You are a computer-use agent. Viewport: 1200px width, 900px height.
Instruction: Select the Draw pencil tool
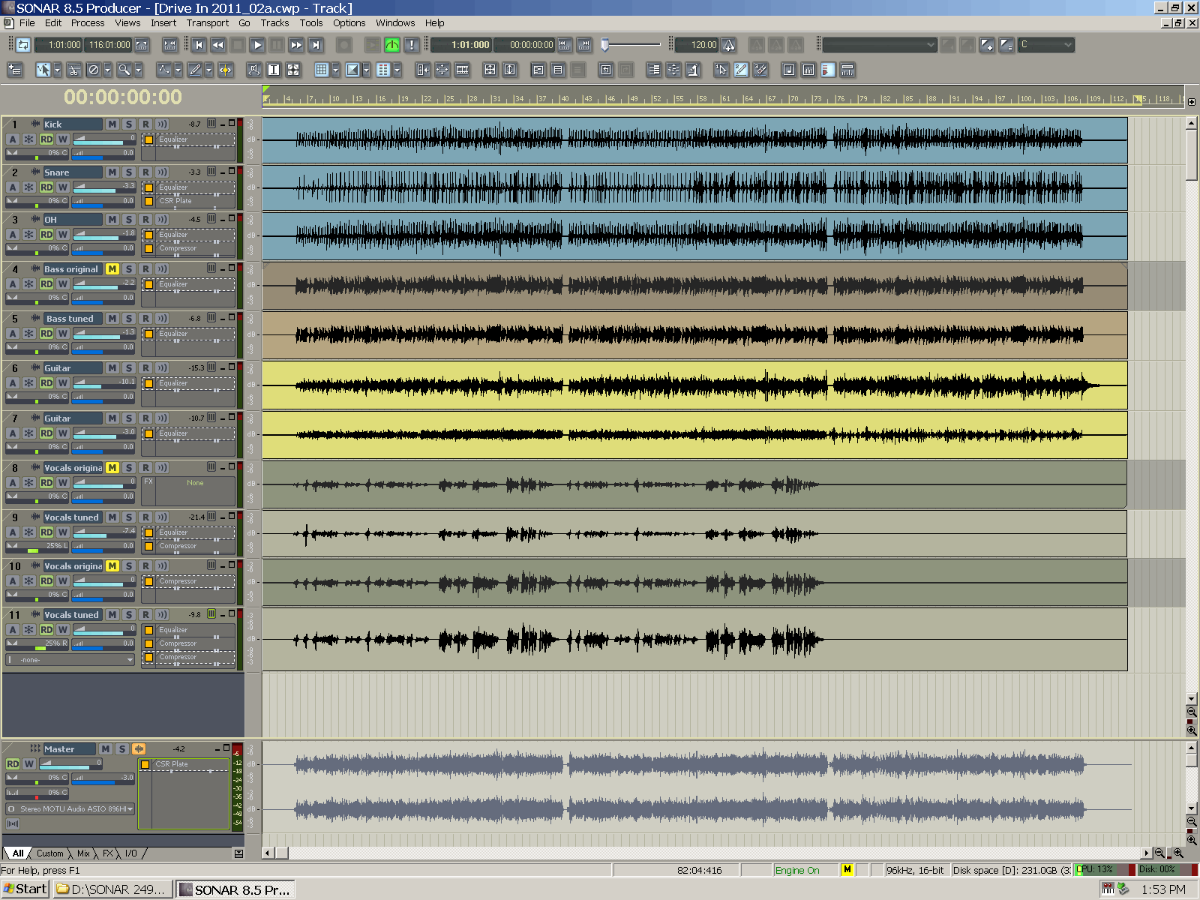[195, 70]
